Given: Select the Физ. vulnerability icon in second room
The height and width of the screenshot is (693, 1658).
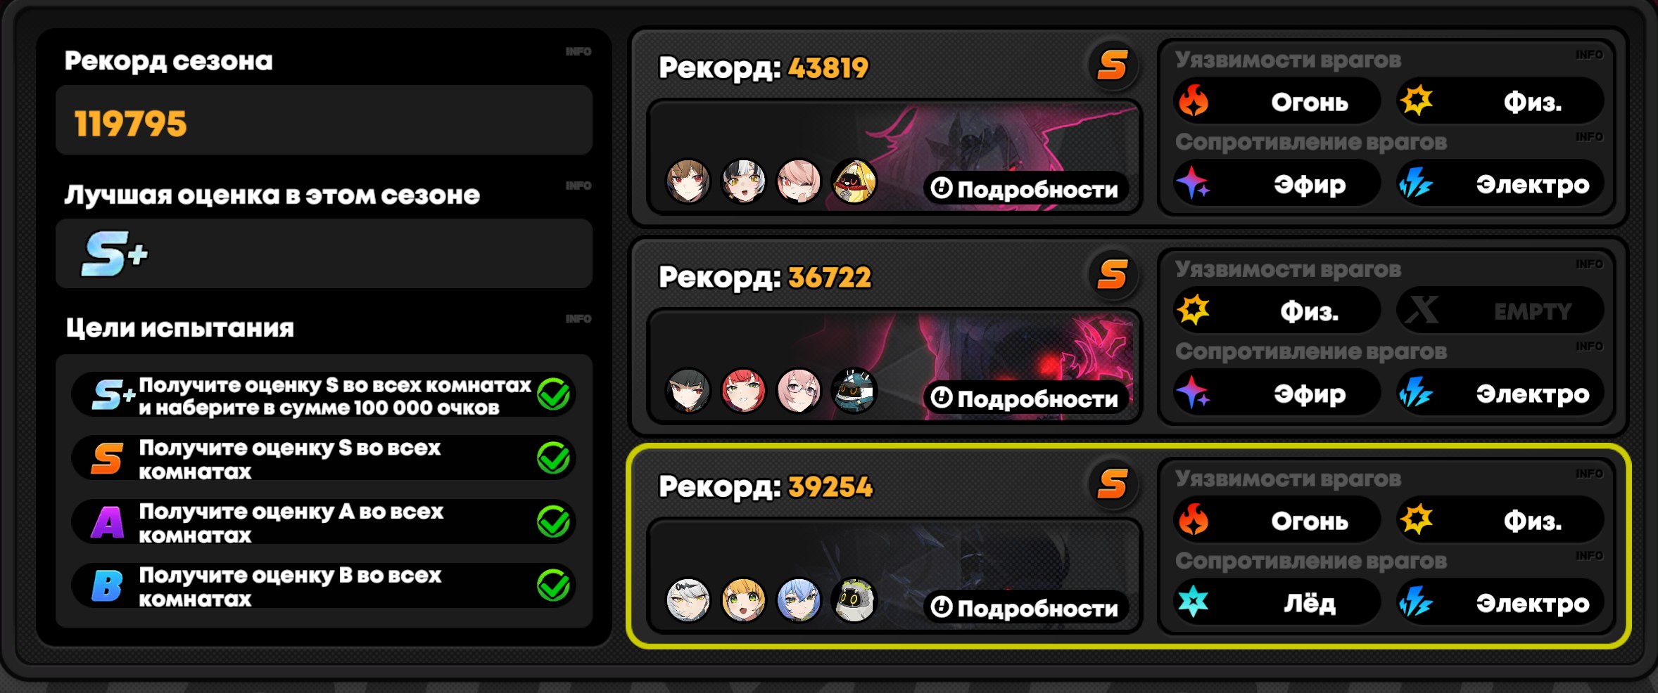Looking at the screenshot, I should (1194, 309).
